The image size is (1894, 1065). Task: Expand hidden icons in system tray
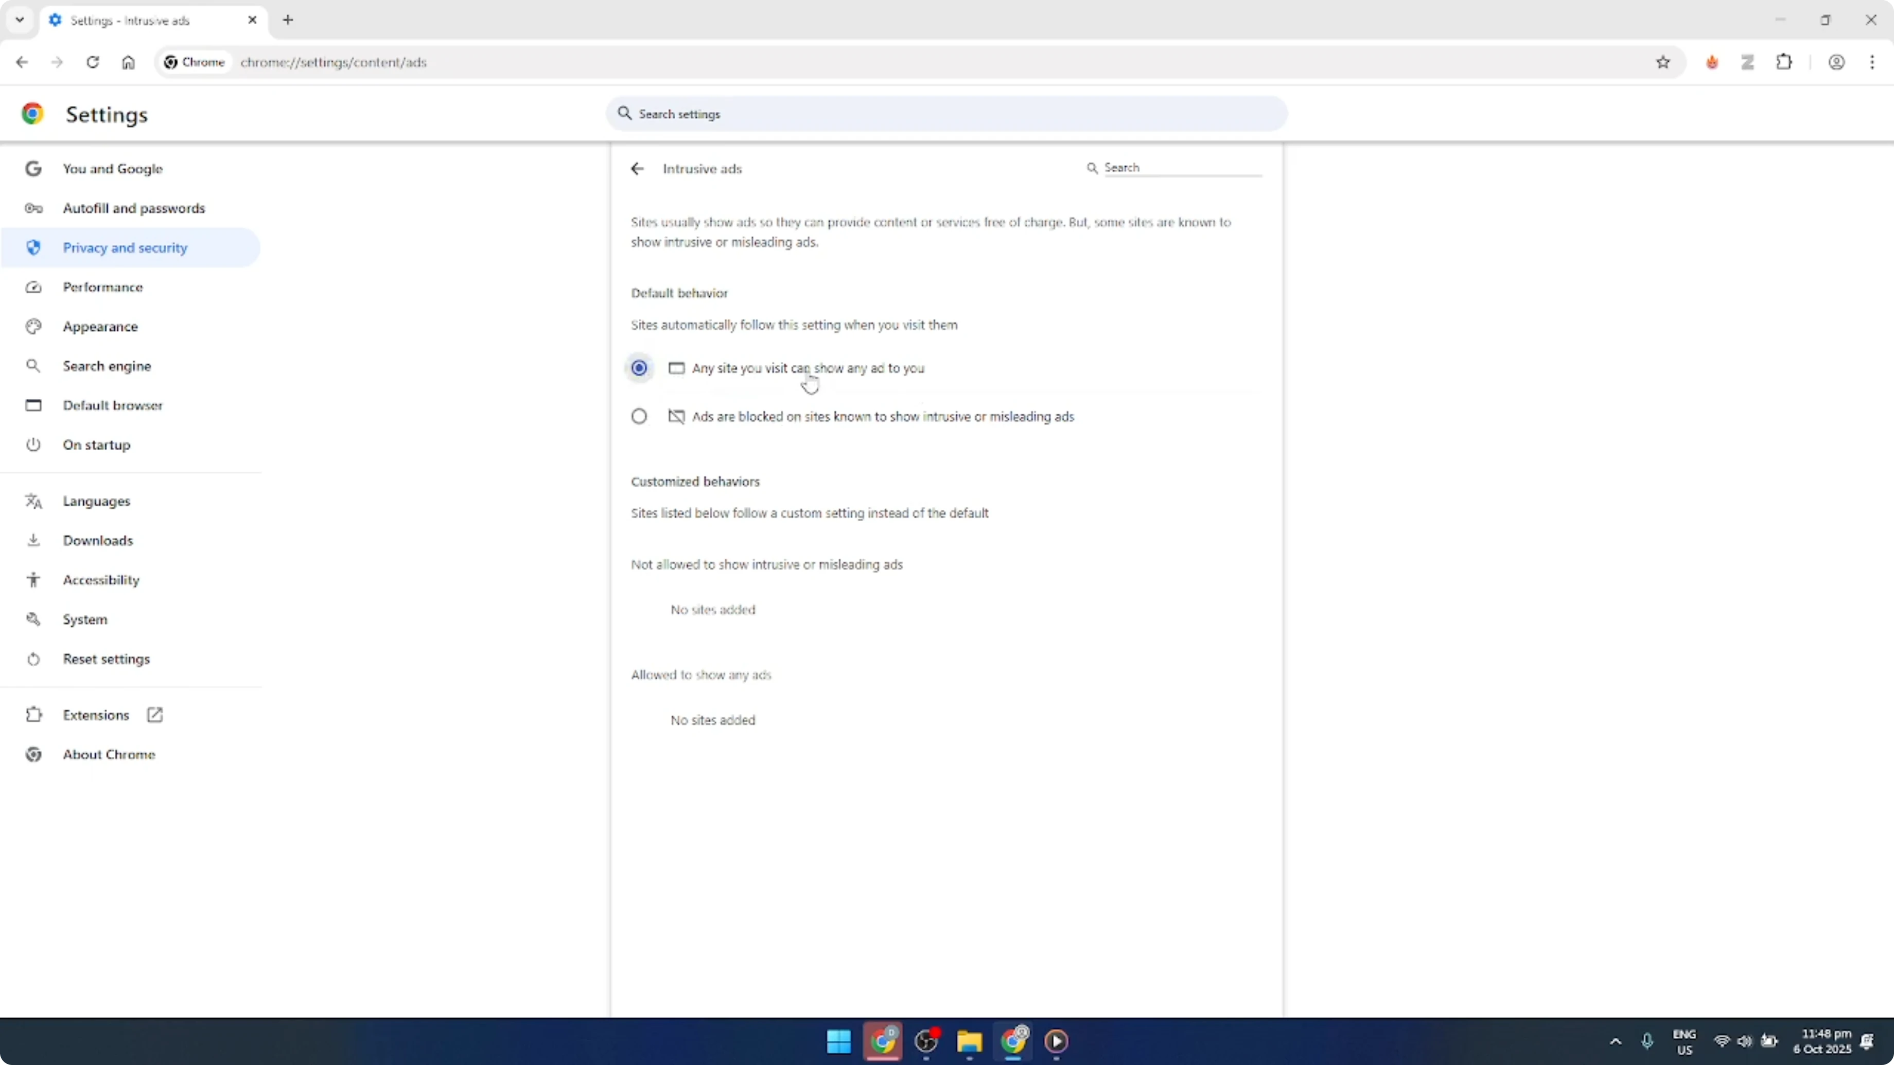click(x=1615, y=1041)
